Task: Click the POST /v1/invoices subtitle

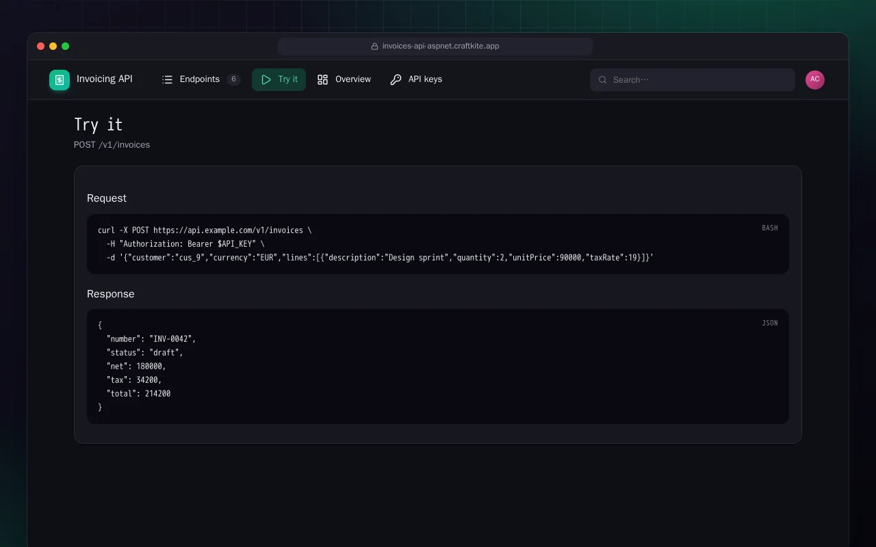Action: (x=112, y=145)
